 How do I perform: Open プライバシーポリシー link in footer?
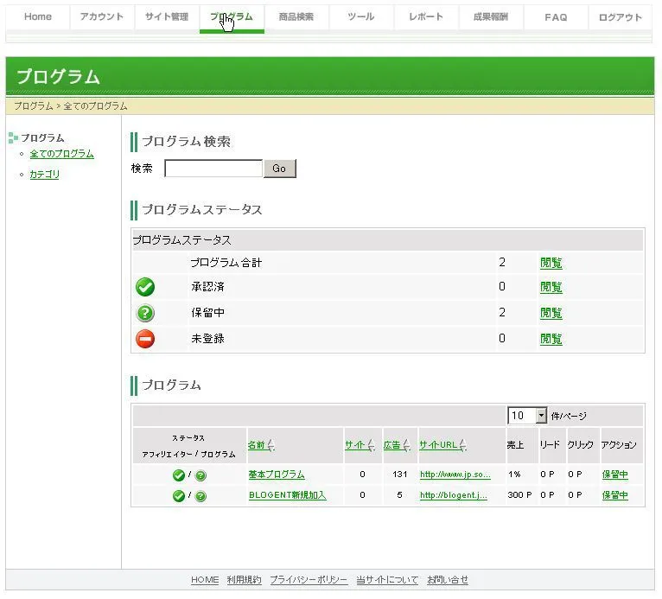tap(309, 580)
